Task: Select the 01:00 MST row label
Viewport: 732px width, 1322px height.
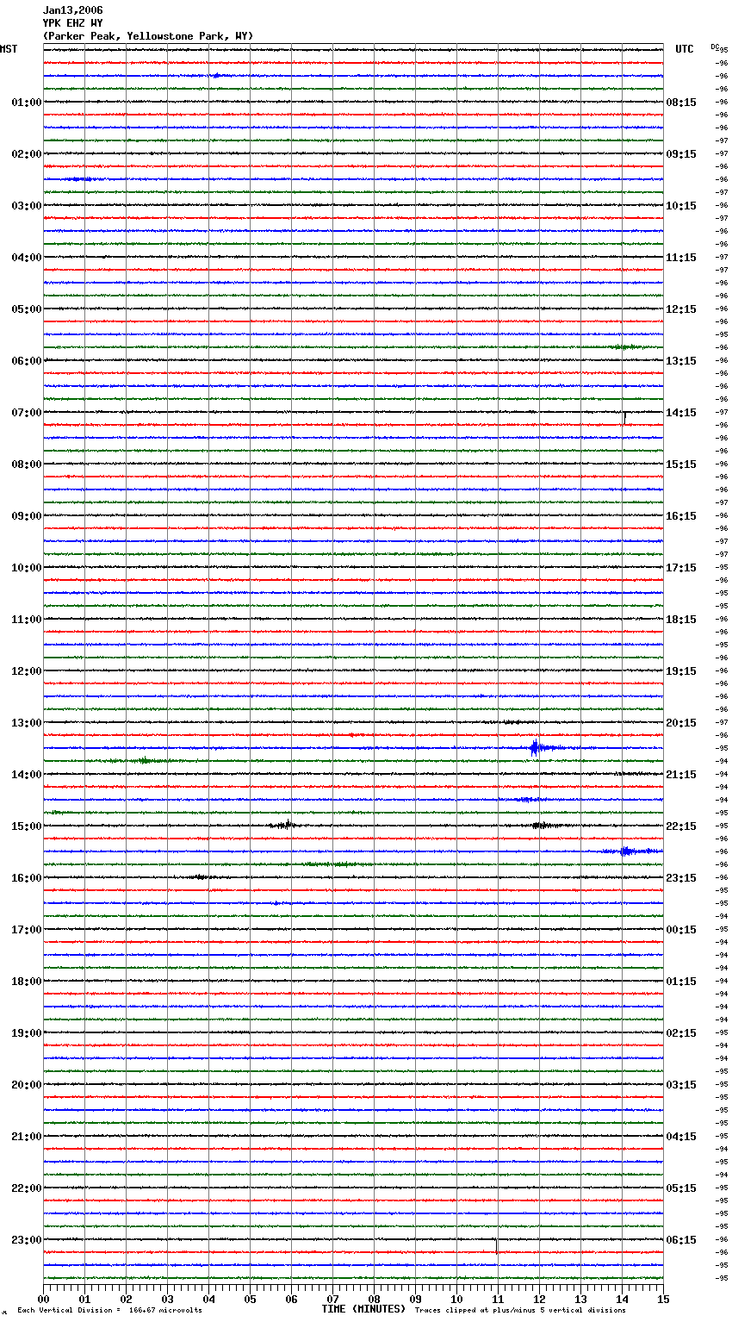Action: point(27,103)
